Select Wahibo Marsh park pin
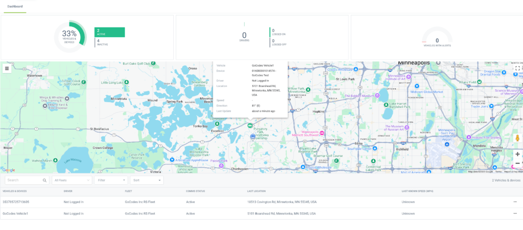The image size is (523, 230). tap(55, 161)
